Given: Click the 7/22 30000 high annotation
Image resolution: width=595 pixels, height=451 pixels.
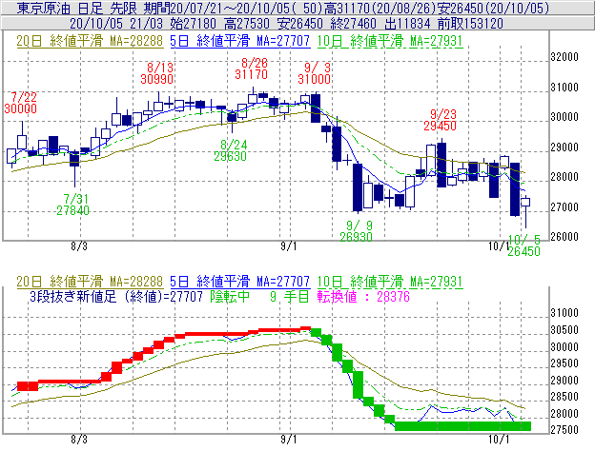Looking at the screenshot, I should point(21,103).
